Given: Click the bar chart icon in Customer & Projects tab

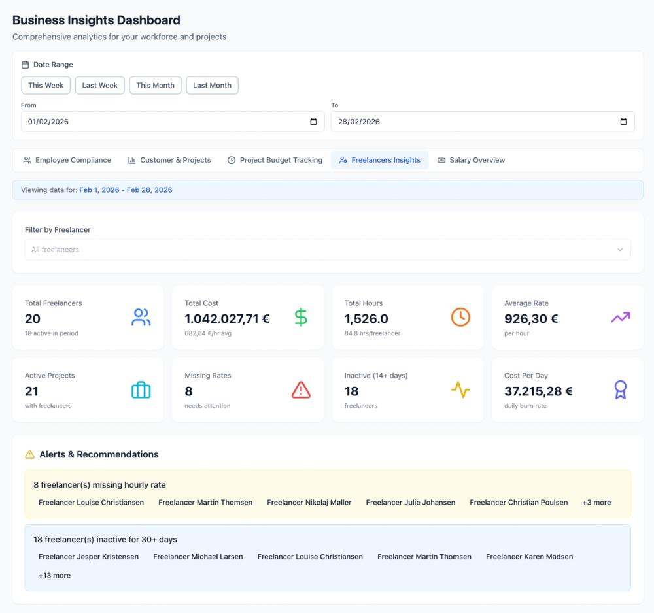Looking at the screenshot, I should (132, 160).
